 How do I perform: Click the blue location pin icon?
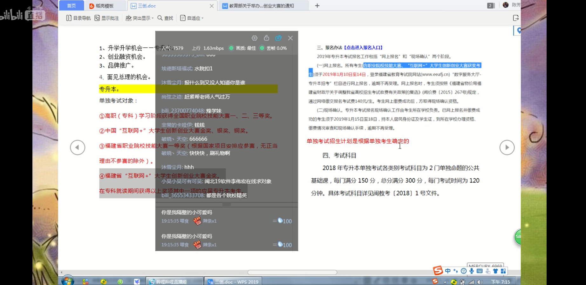[519, 31]
